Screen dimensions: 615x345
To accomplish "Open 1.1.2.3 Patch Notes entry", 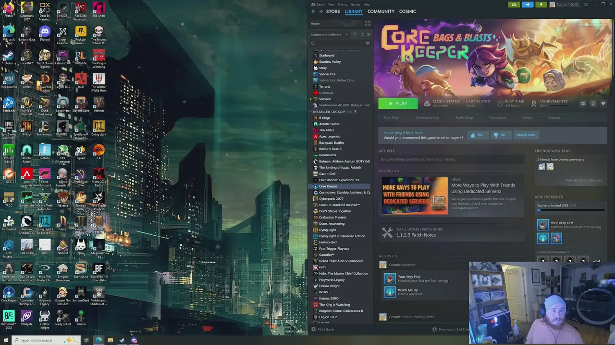I will (x=416, y=235).
